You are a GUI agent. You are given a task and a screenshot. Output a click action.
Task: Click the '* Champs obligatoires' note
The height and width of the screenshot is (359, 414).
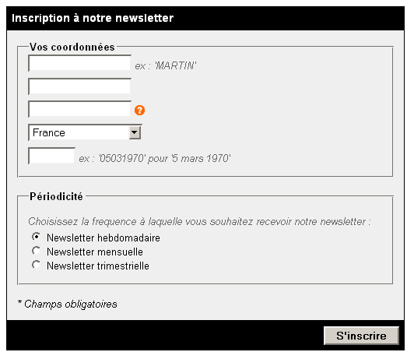click(68, 304)
